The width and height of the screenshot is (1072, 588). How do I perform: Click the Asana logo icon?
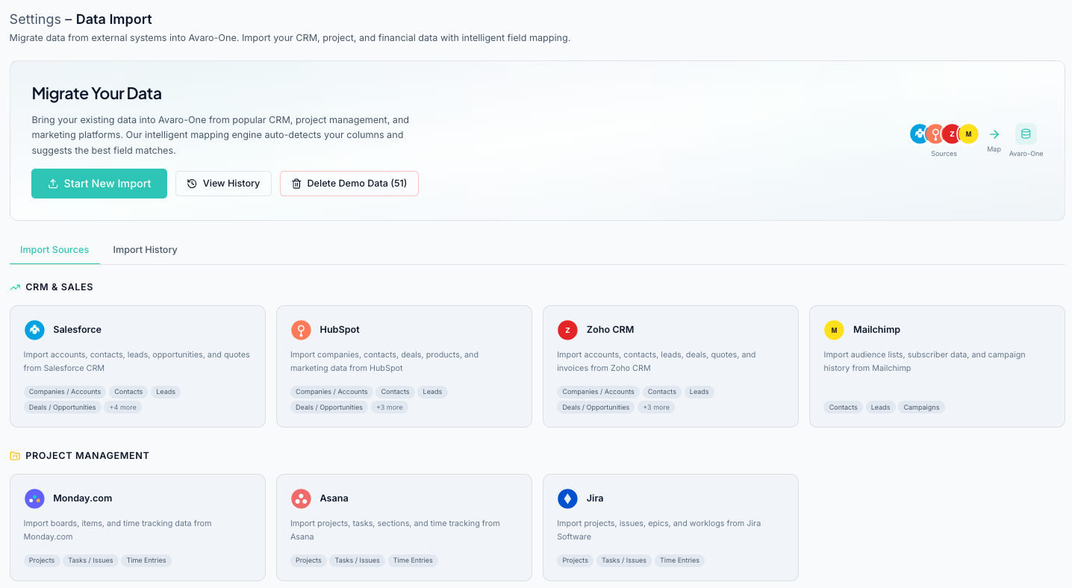point(301,498)
